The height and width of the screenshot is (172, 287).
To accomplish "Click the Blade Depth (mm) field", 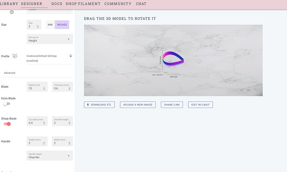I will (x=37, y=87).
